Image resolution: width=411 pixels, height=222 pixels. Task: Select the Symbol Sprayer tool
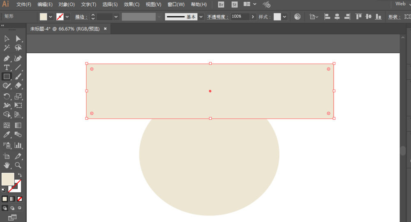click(7, 145)
